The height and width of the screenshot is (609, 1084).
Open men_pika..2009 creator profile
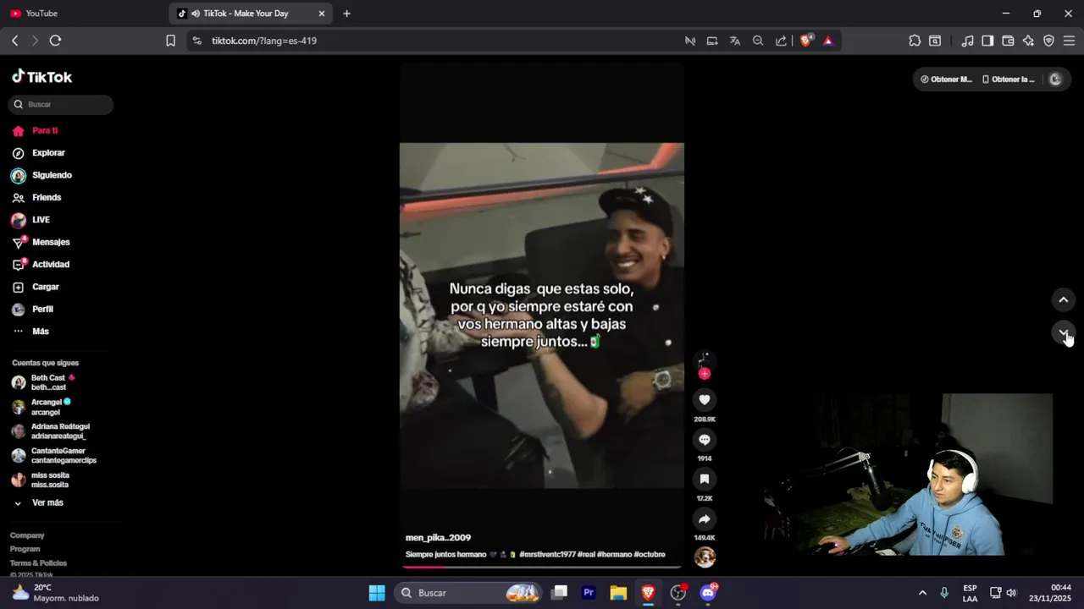(438, 538)
